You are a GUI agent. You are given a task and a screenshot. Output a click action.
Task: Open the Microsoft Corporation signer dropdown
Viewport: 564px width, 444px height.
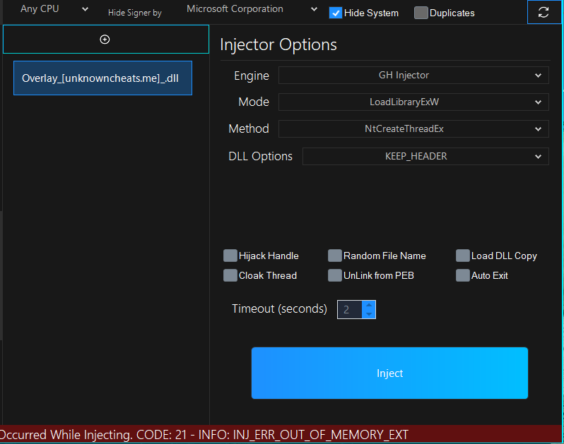point(252,9)
